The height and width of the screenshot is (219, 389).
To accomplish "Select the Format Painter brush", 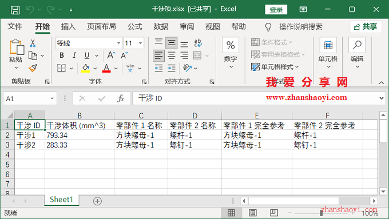I will coord(33,68).
